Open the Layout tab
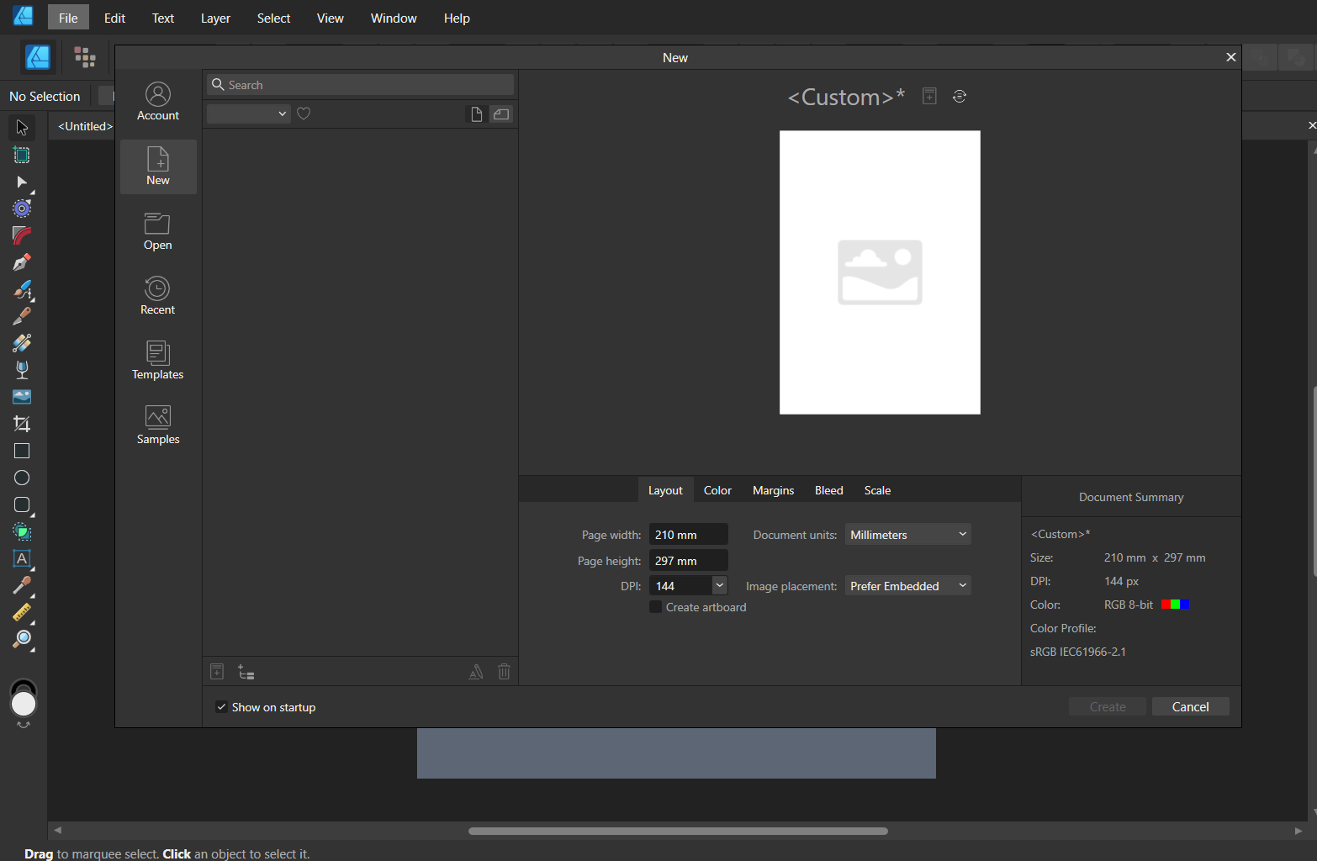Image resolution: width=1317 pixels, height=861 pixels. click(x=665, y=490)
